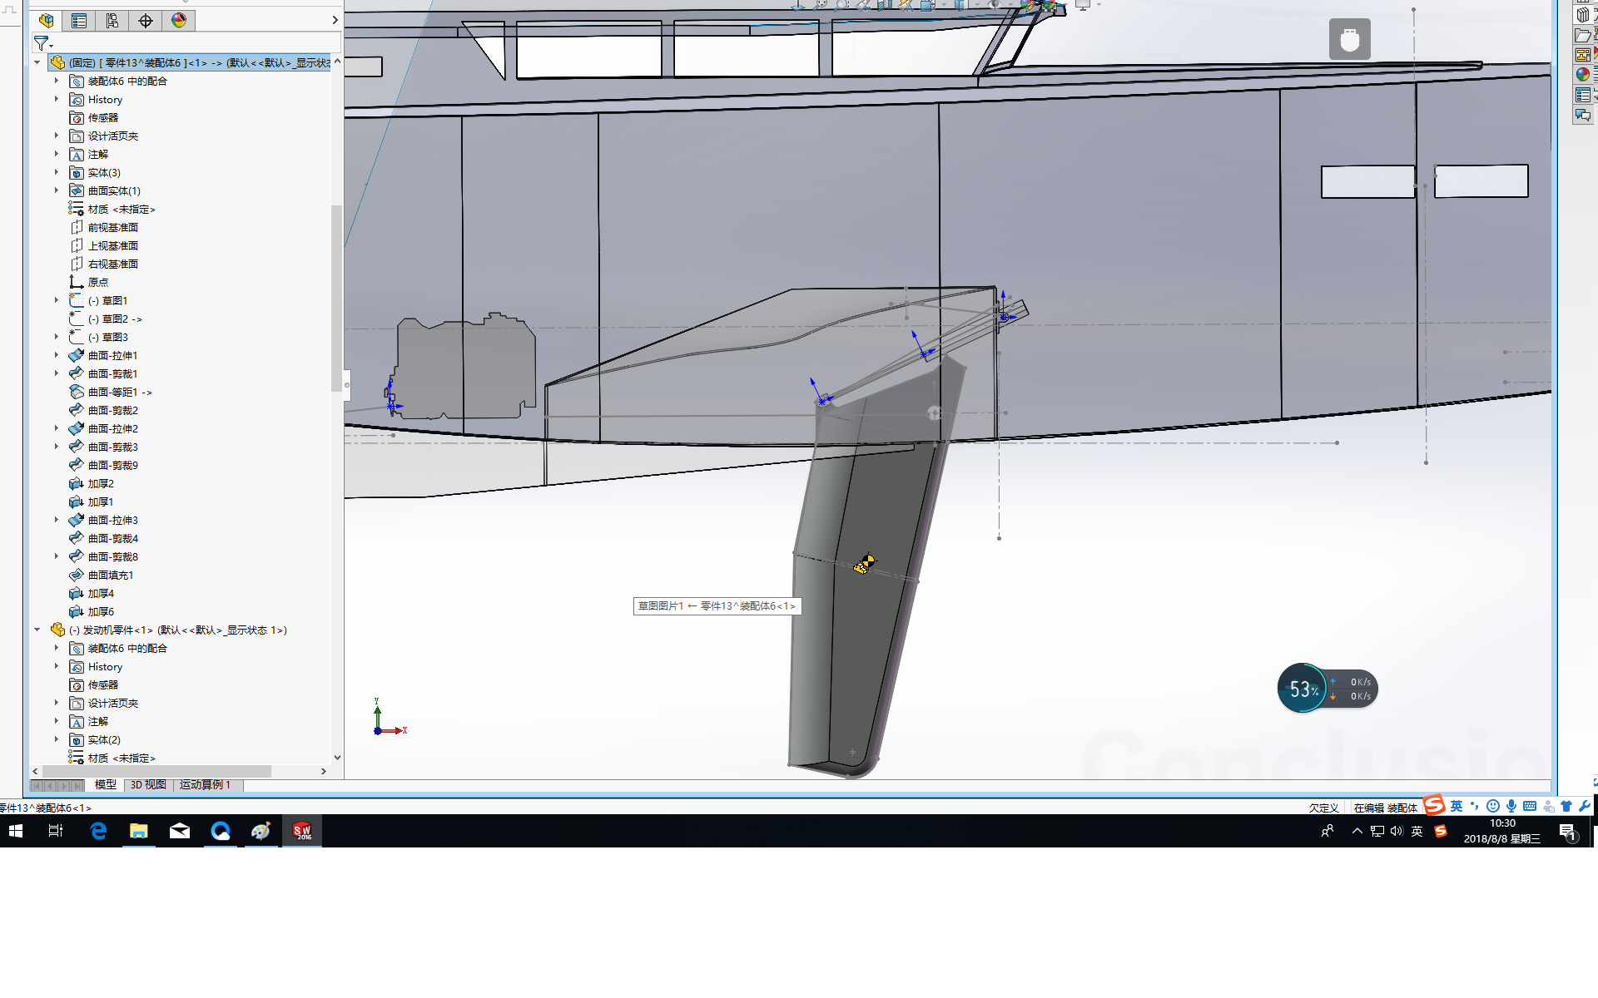This screenshot has height=998, width=1598.
Task: Select sketch (-) 草图2 ->
Action: [106, 319]
